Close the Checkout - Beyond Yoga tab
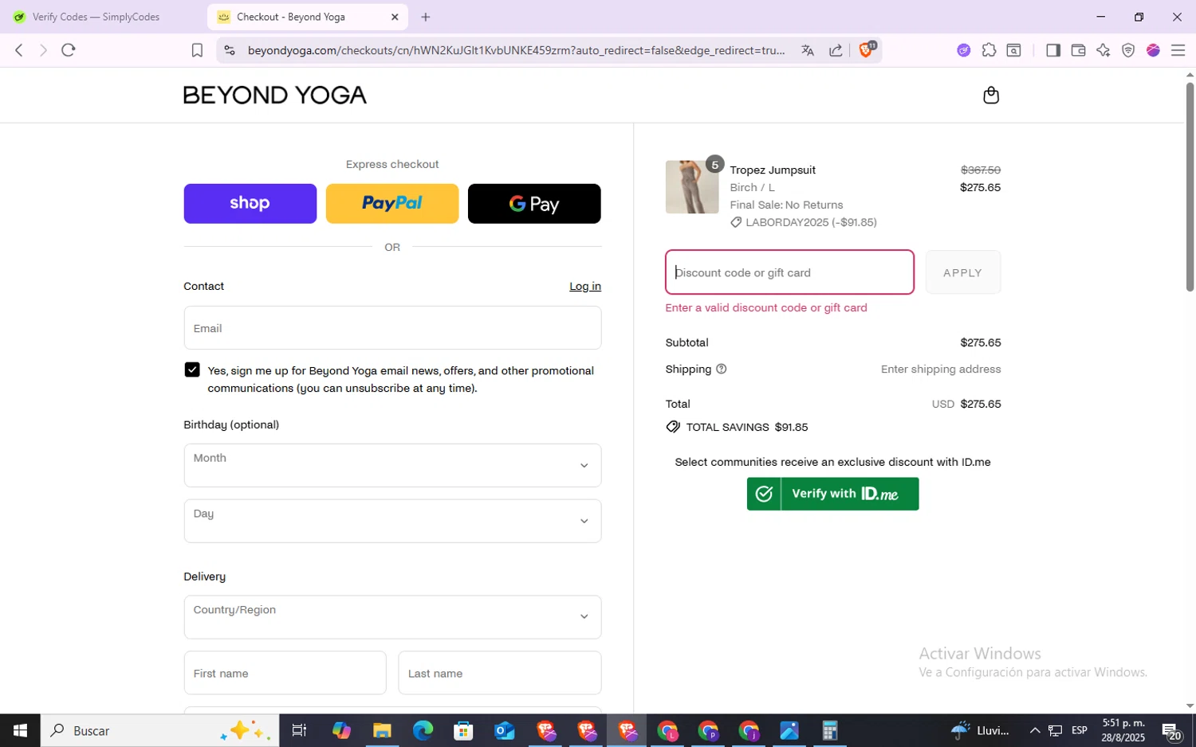1196x747 pixels. [x=395, y=17]
